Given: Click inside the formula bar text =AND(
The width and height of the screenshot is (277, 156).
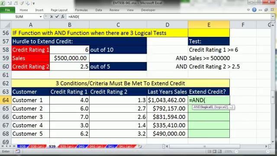Looking at the screenshot, I should [x=74, y=16].
